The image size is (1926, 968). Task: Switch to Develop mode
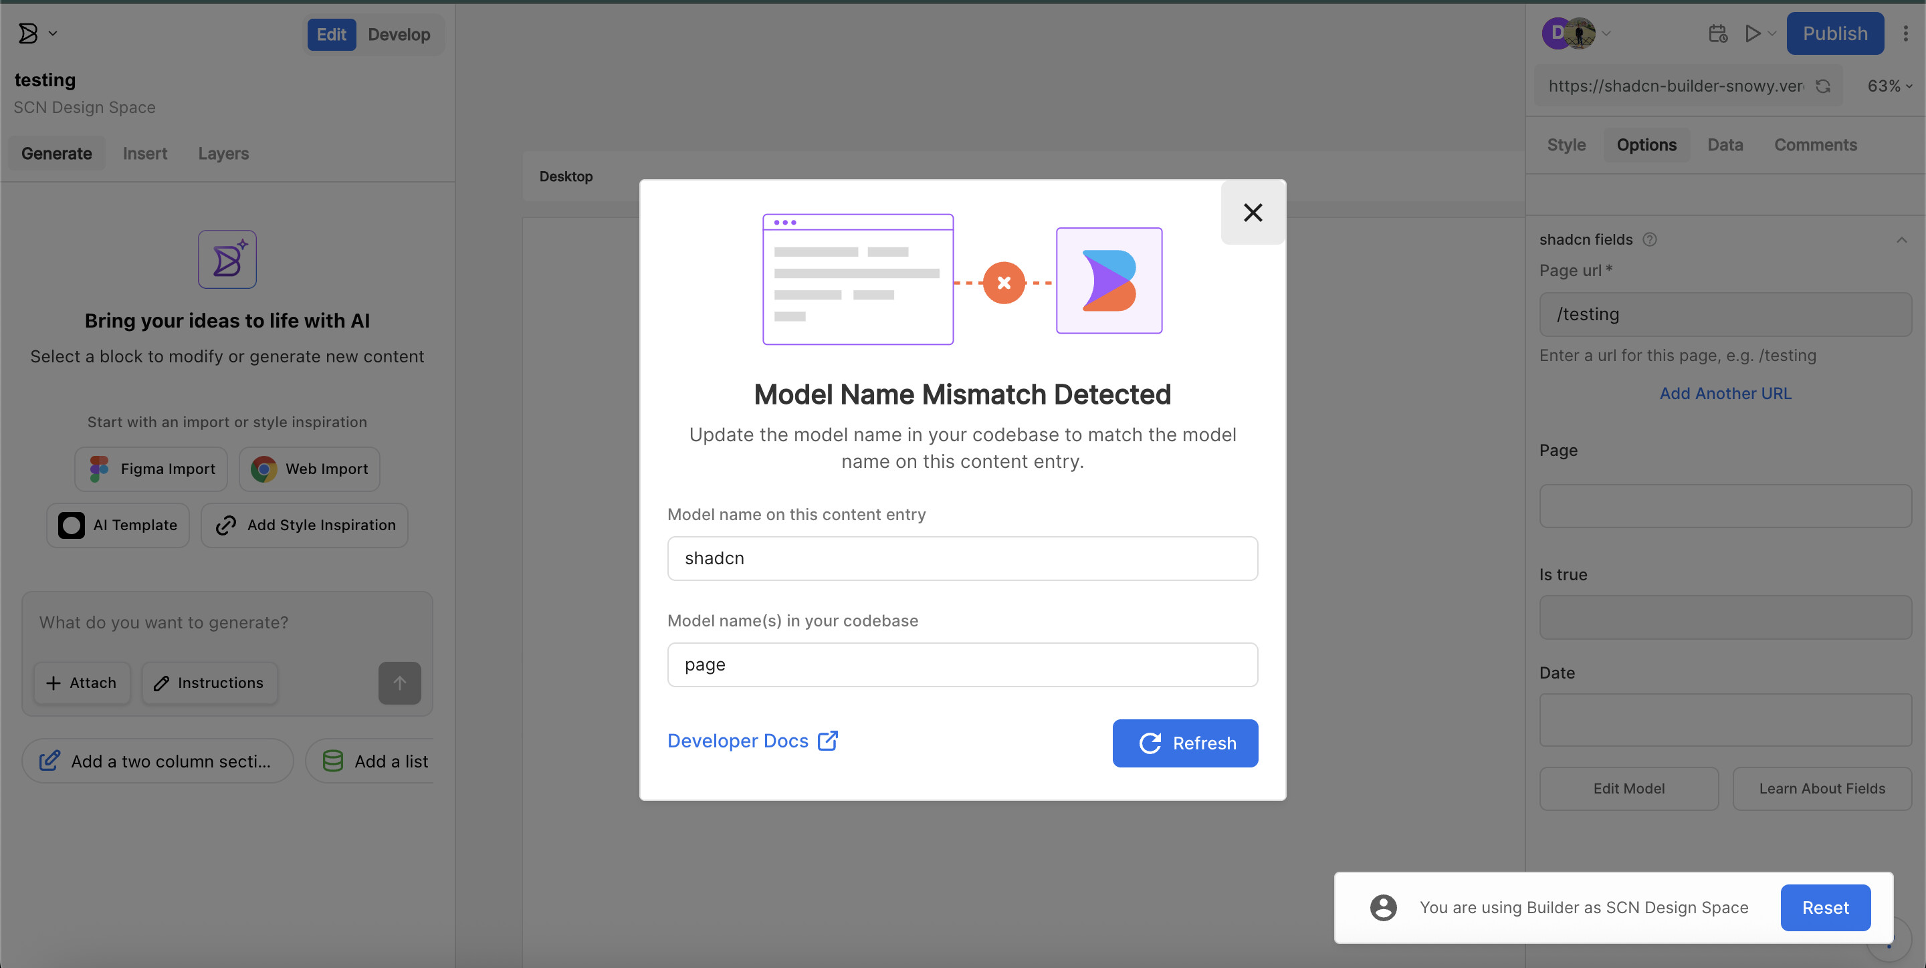pos(399,34)
